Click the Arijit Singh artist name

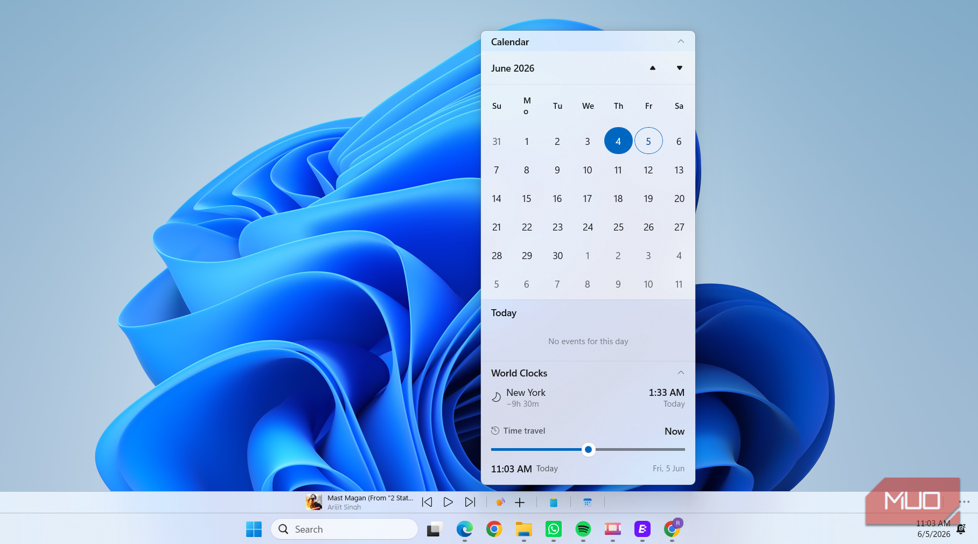[x=344, y=507]
